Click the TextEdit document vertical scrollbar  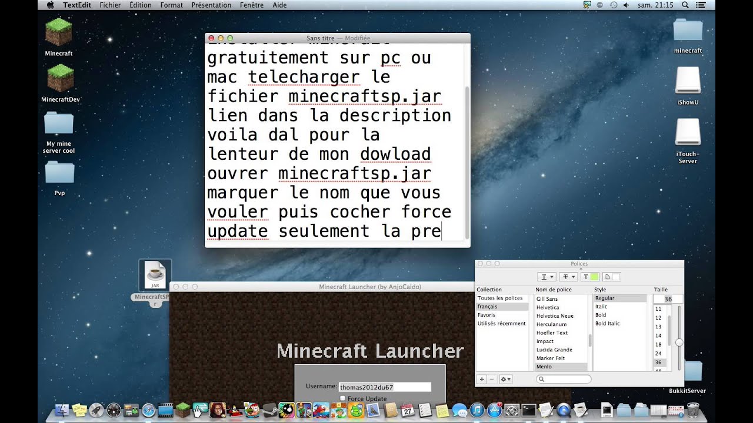pyautogui.click(x=467, y=162)
